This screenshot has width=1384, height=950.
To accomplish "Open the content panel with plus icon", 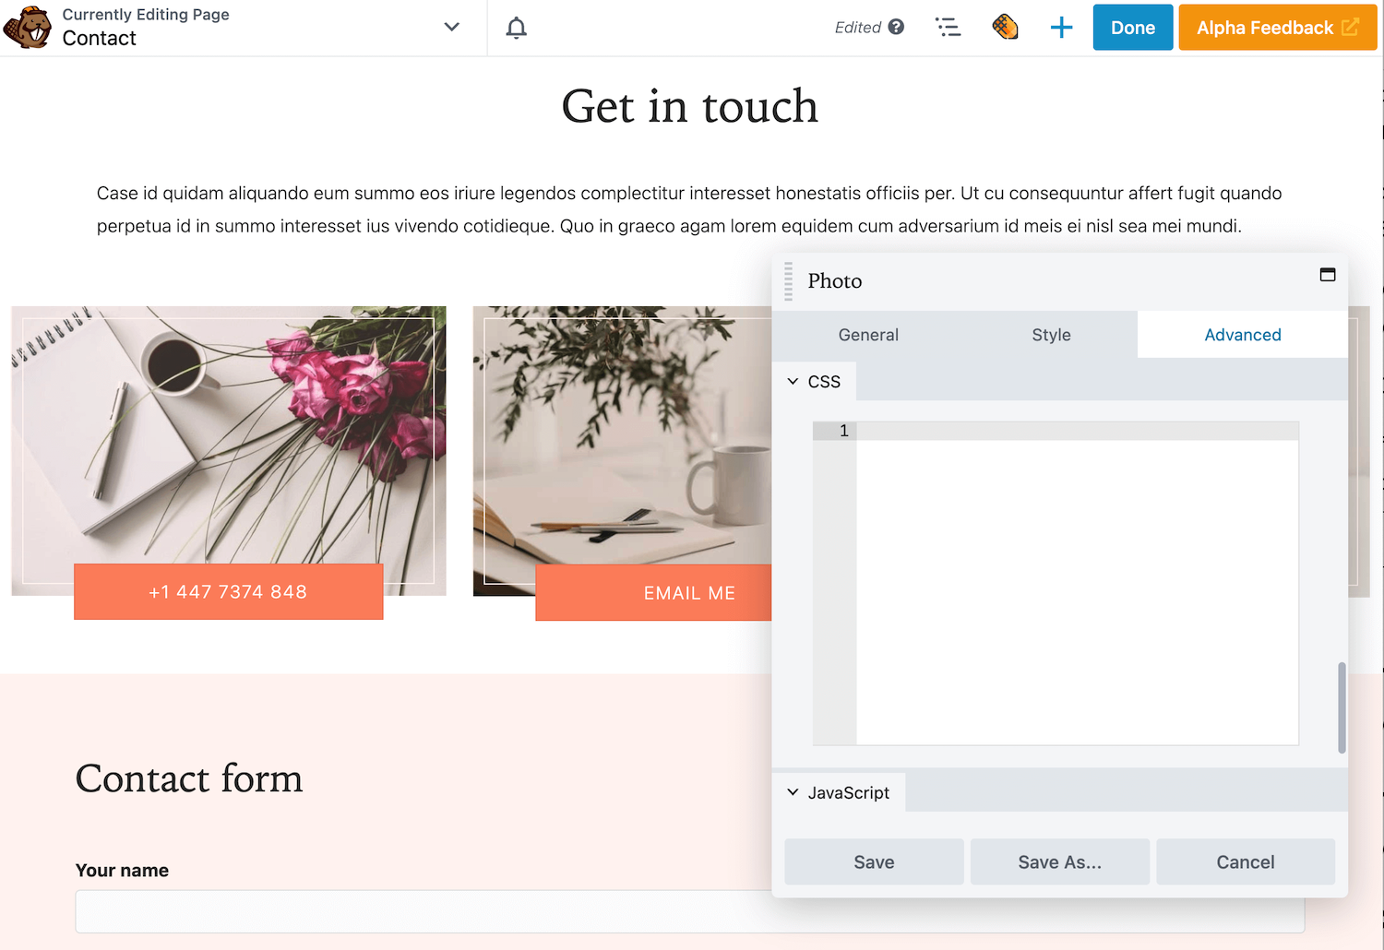I will pyautogui.click(x=1061, y=28).
